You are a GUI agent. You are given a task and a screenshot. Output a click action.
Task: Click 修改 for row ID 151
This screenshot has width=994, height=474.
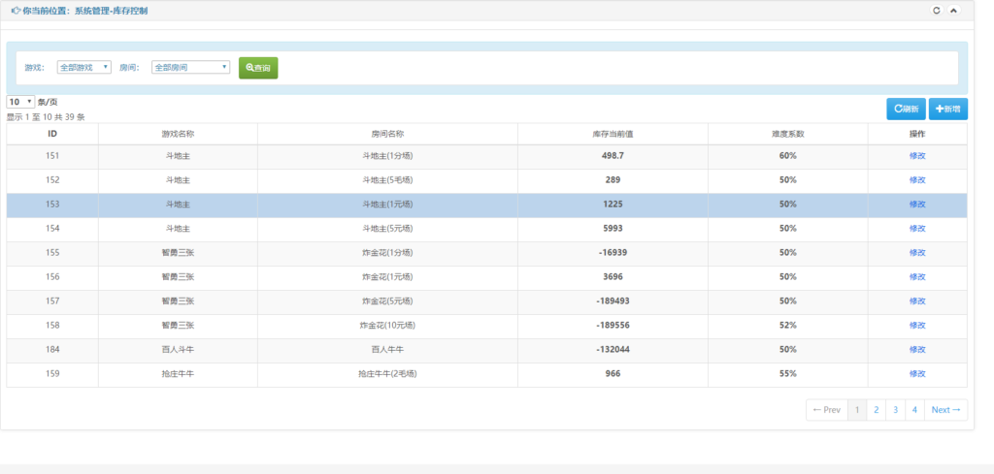(917, 156)
